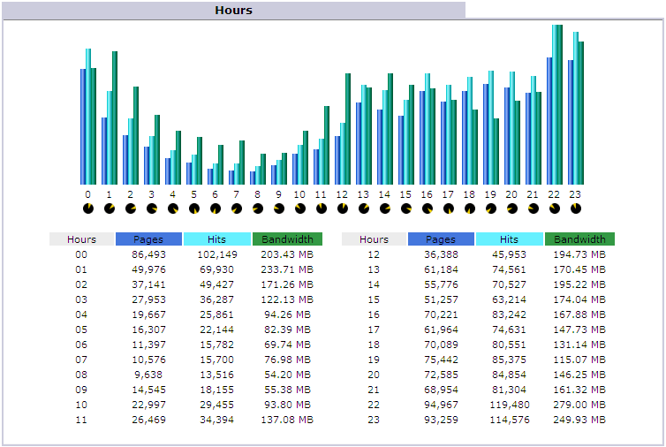Click the clock icon under hour 18
666x447 pixels.
[x=470, y=208]
